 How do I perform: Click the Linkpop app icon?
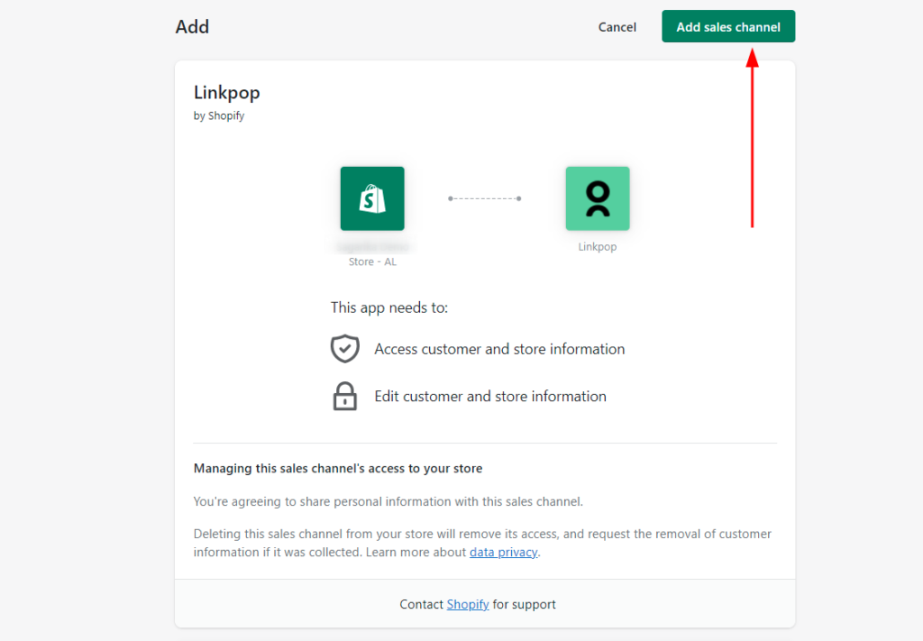pos(598,198)
